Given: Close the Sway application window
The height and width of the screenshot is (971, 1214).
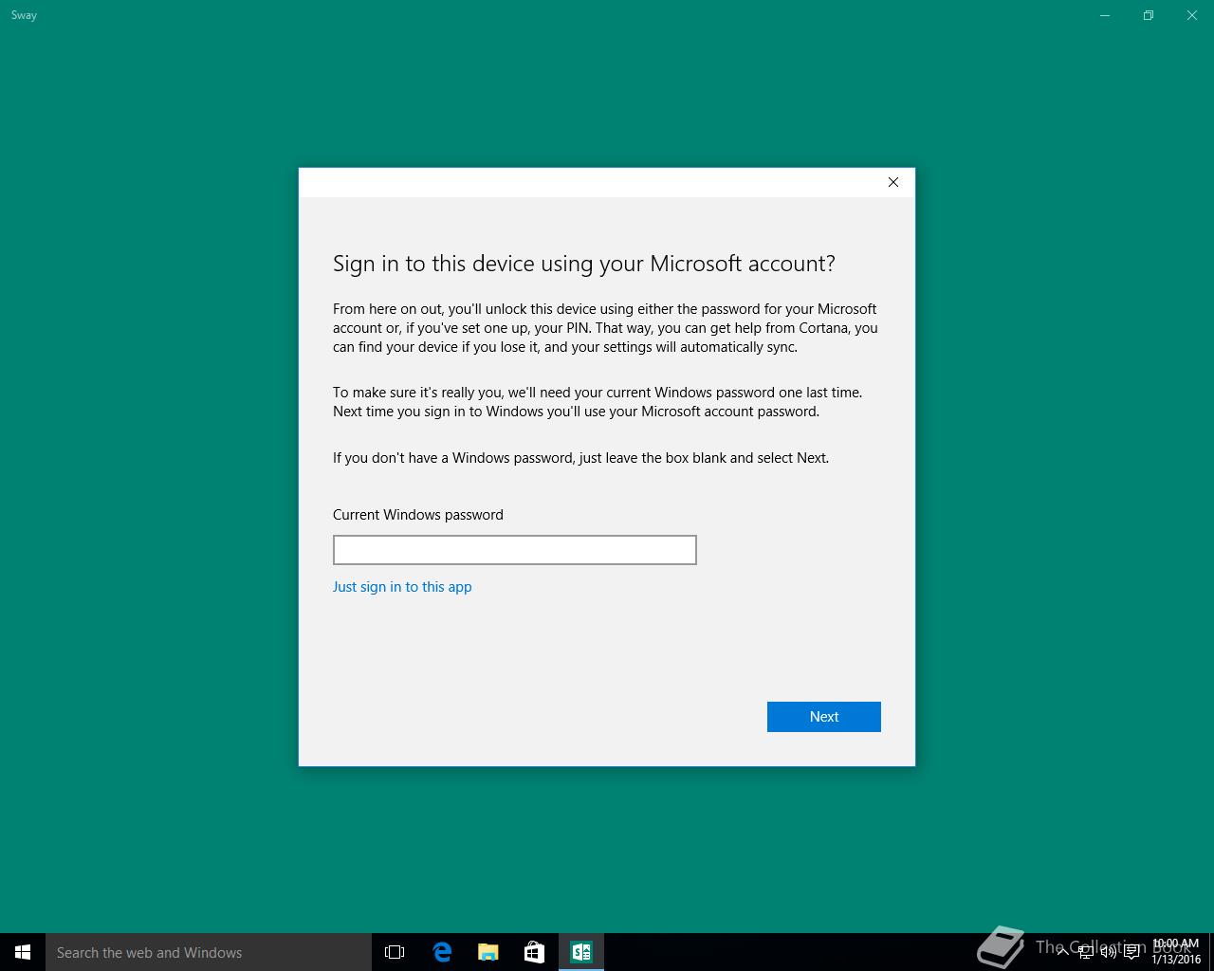Looking at the screenshot, I should tap(1192, 15).
